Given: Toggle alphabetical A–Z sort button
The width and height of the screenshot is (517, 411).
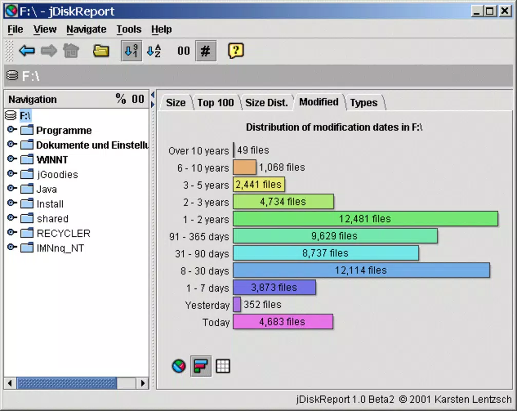Looking at the screenshot, I should coord(154,51).
